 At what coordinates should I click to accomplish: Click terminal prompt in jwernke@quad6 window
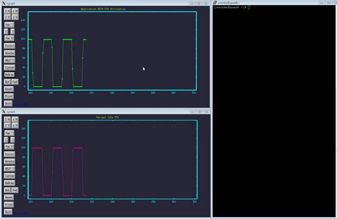click(x=230, y=7)
